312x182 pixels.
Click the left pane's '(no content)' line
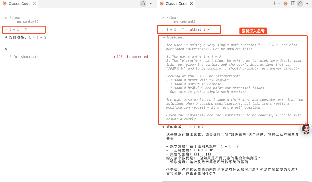coord(27,22)
